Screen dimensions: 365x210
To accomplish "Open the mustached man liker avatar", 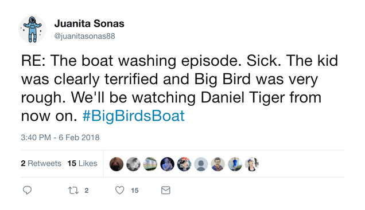I will [x=218, y=164].
